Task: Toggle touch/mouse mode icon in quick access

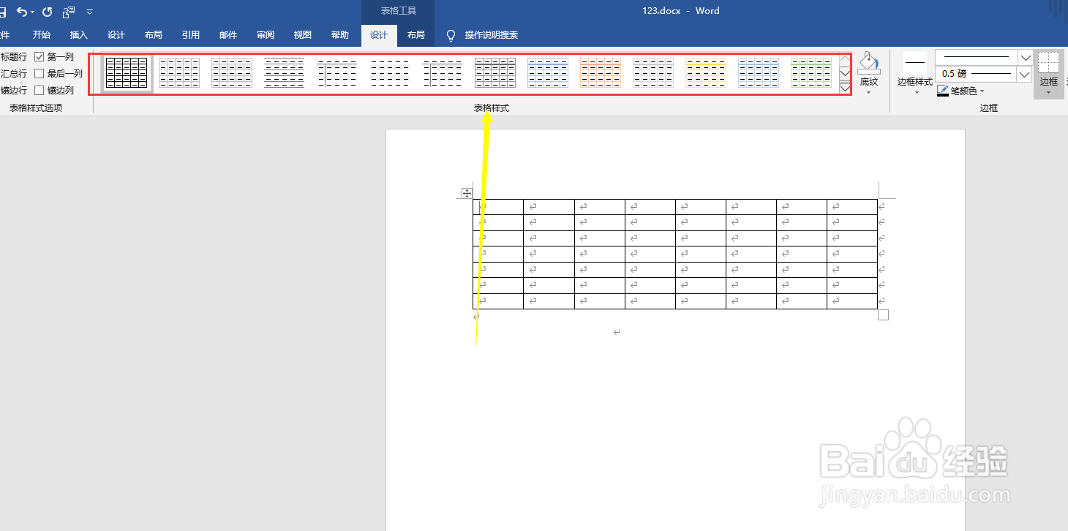Action: pos(69,12)
